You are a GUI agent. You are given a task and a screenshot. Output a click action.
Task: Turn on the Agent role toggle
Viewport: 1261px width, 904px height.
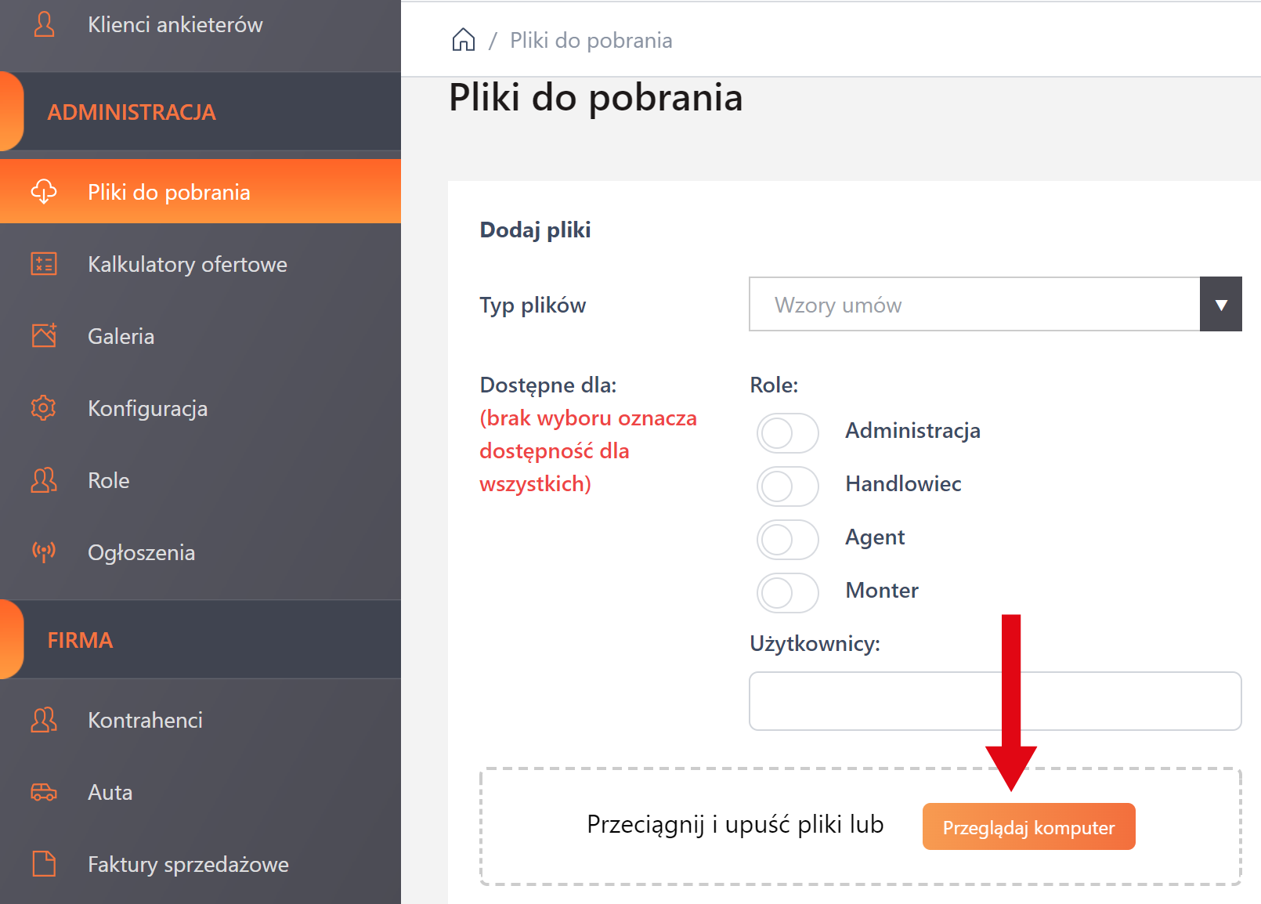pyautogui.click(x=787, y=540)
